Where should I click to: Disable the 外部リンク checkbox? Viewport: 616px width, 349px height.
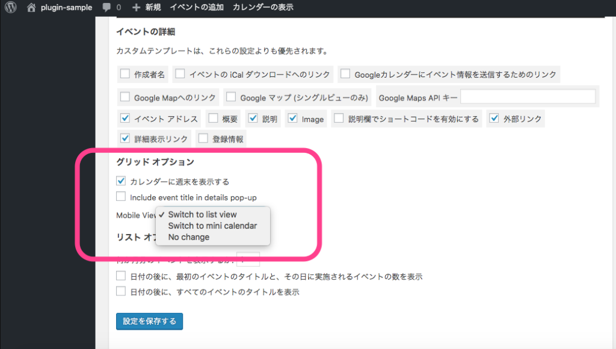493,119
